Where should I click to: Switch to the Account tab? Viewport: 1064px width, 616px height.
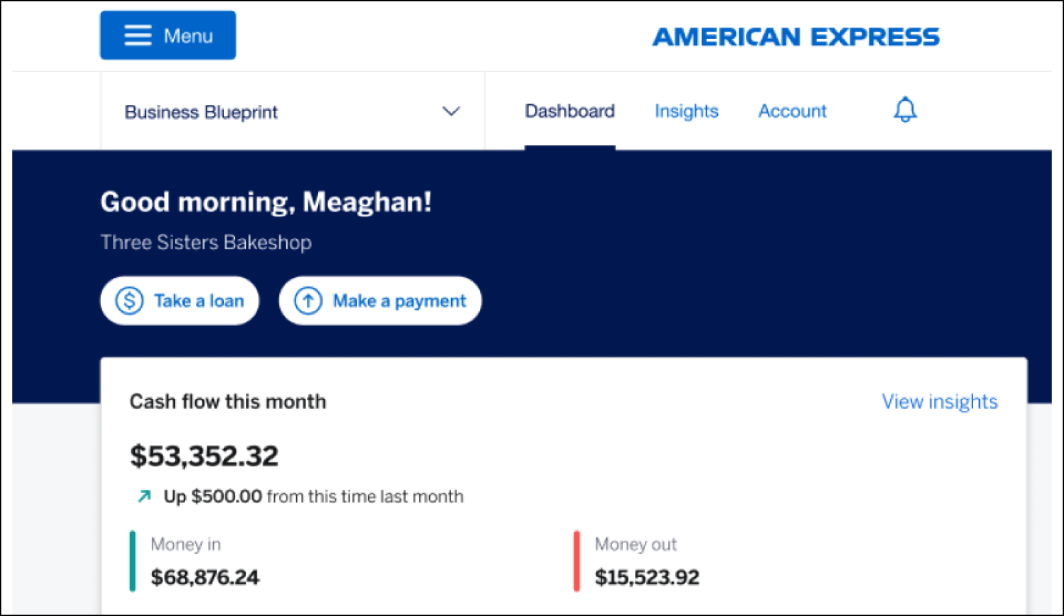(792, 111)
